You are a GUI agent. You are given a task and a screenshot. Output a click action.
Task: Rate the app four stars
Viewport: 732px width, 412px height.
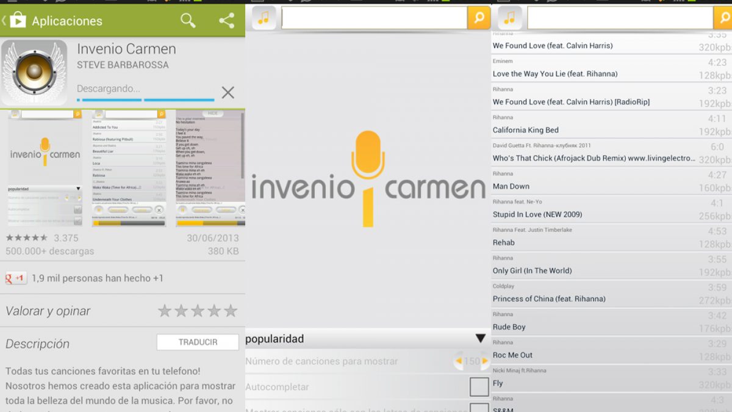point(213,311)
